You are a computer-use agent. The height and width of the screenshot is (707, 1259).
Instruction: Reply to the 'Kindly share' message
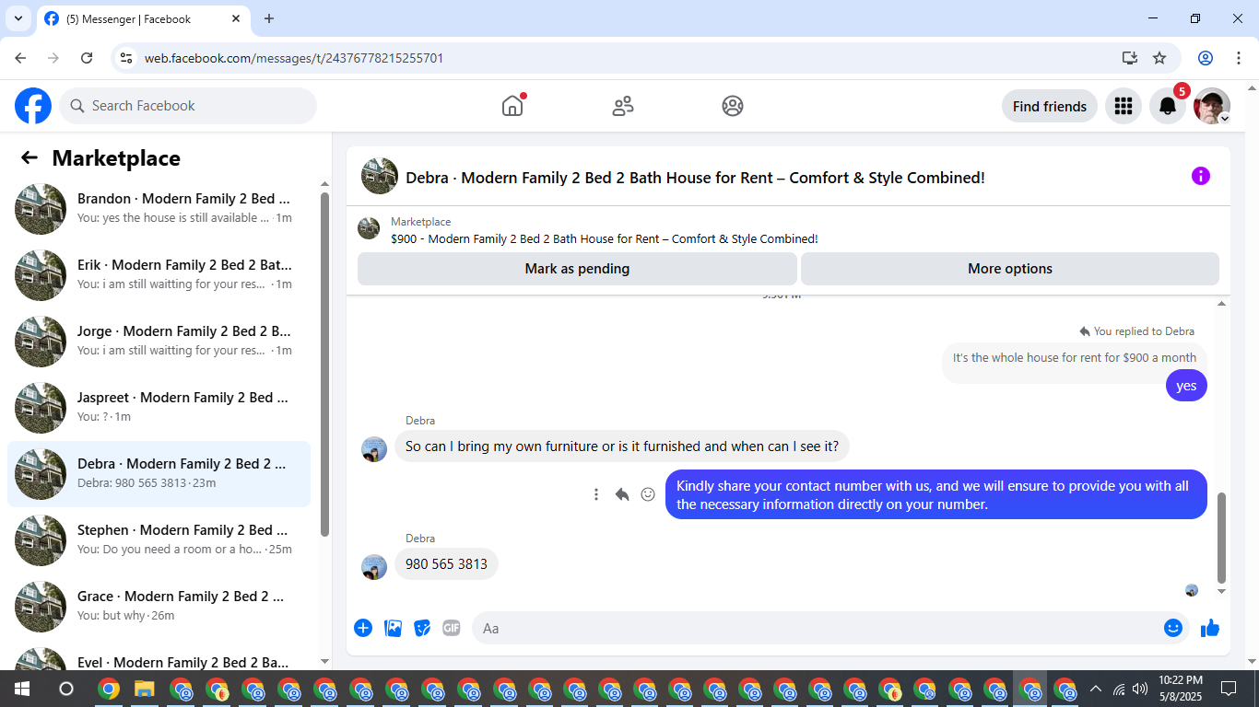click(x=622, y=494)
